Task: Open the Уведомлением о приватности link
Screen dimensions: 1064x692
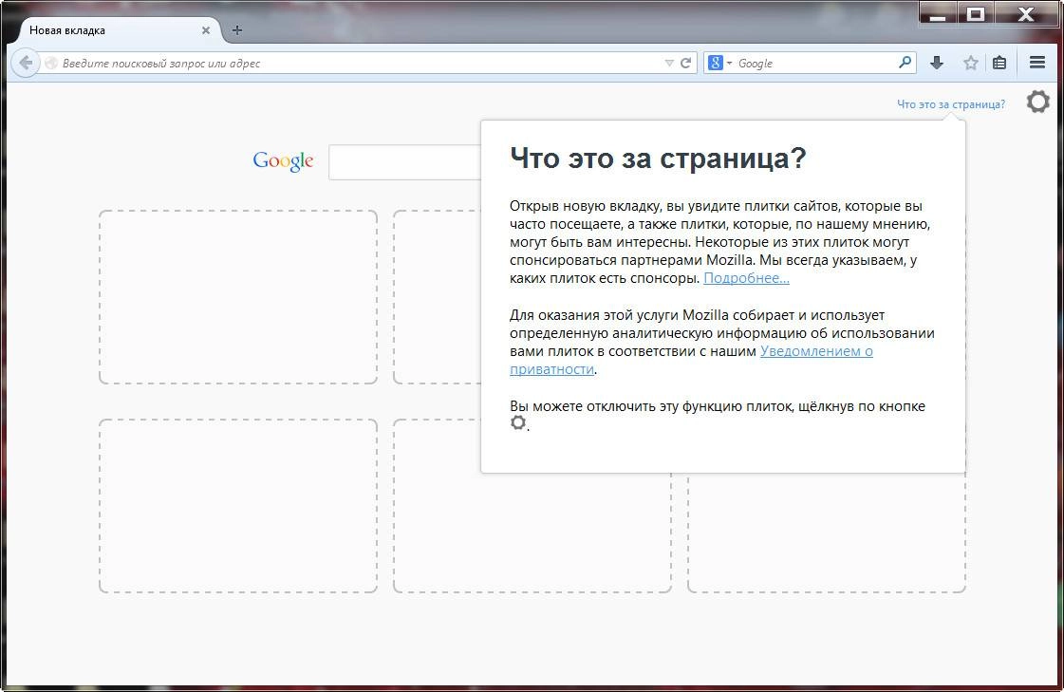Action: click(691, 361)
